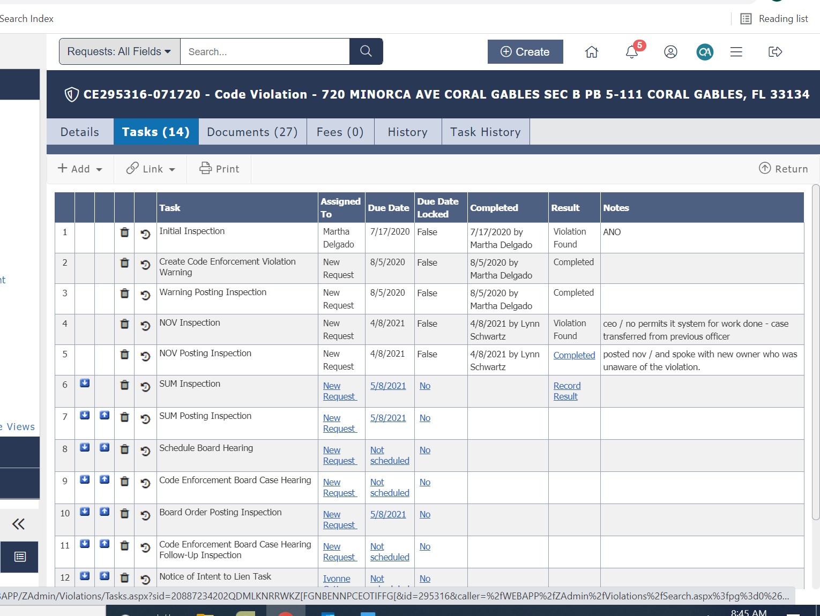The image size is (820, 616).
Task: Click the home icon in header
Action: (592, 52)
